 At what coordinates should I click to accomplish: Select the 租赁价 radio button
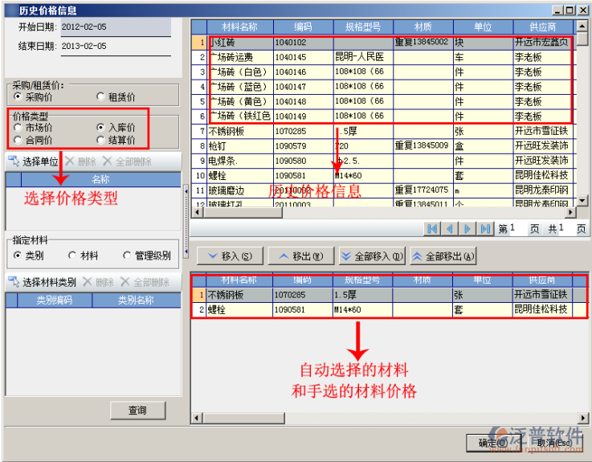point(100,97)
